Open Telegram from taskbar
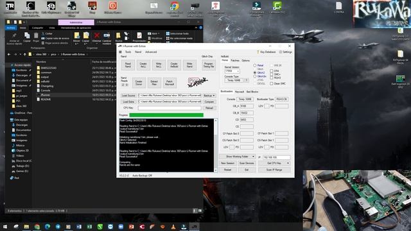The width and height of the screenshot is (411, 231). [x=58, y=227]
